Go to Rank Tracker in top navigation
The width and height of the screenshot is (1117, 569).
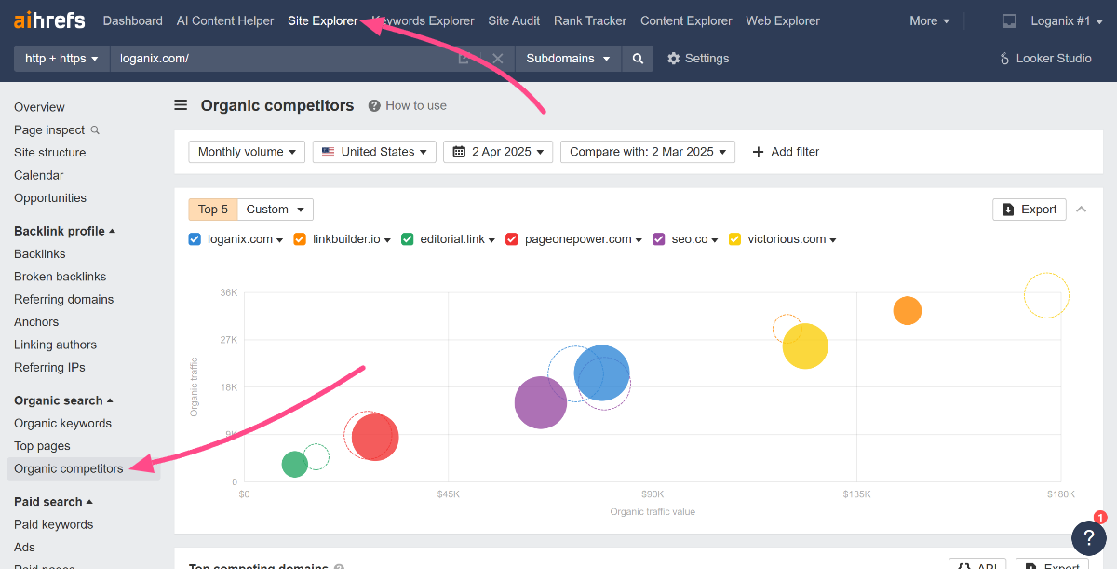590,20
